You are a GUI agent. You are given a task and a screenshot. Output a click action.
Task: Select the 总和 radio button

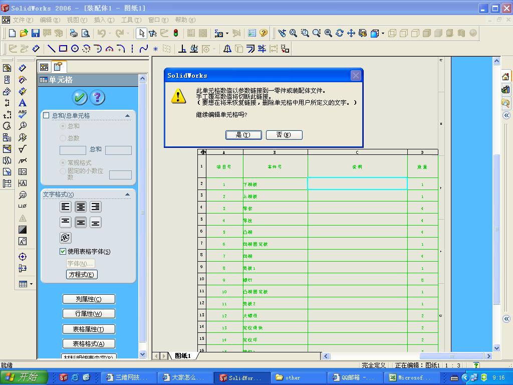click(63, 126)
